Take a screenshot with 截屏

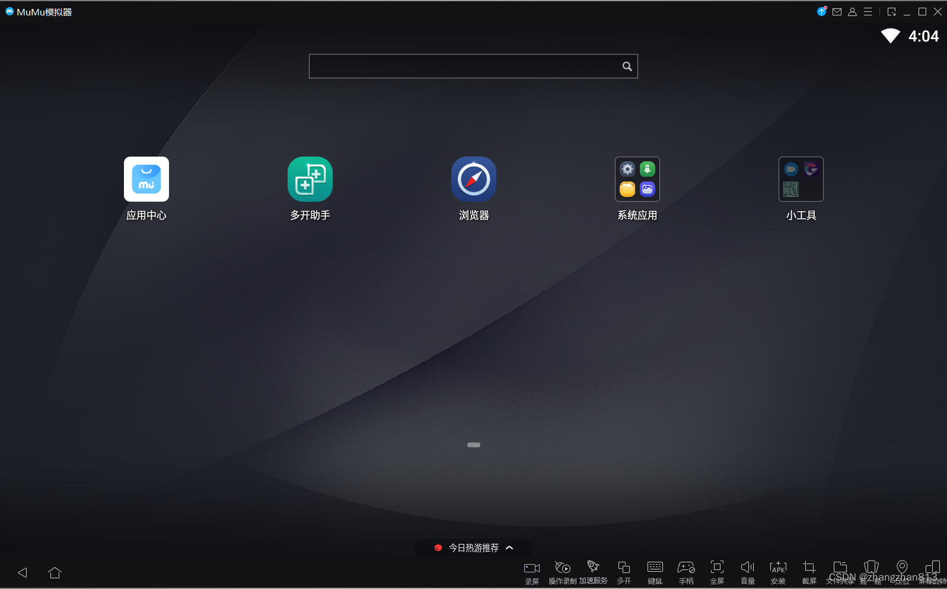tap(809, 573)
